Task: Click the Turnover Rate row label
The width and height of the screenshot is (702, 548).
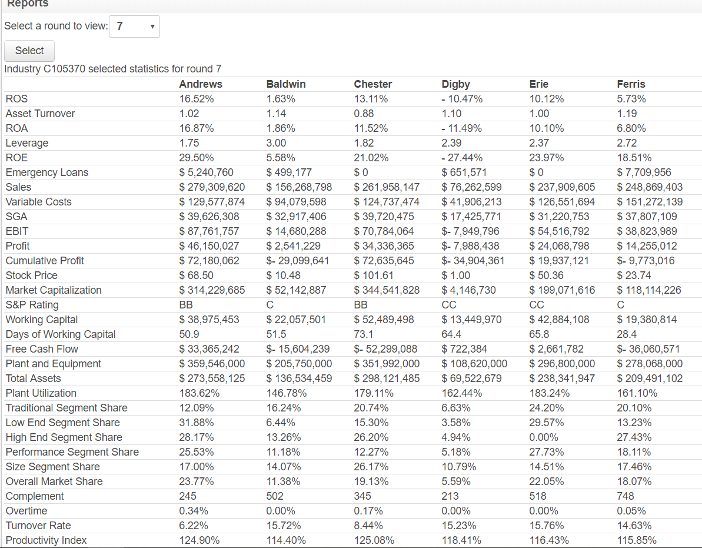Action: [38, 526]
